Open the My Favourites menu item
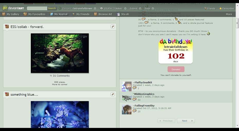The width and height of the screenshot is (239, 131). pyautogui.click(x=37, y=14)
